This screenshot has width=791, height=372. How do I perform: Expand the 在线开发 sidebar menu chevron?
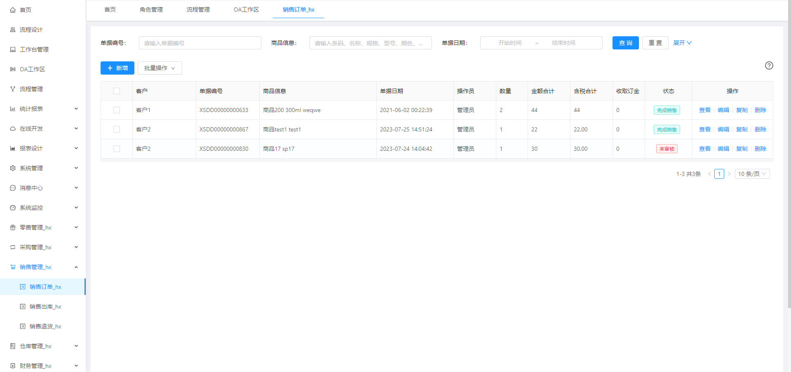[76, 129]
